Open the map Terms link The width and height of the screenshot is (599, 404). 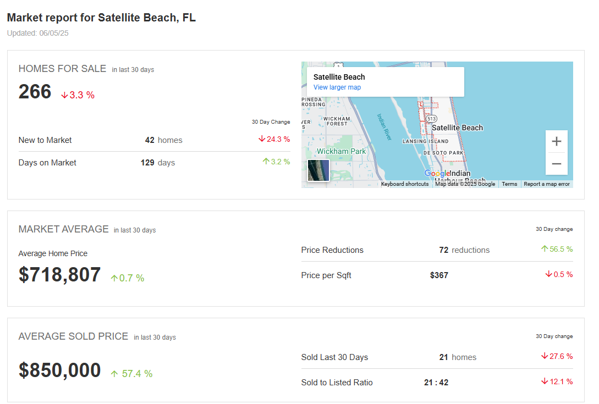point(509,184)
